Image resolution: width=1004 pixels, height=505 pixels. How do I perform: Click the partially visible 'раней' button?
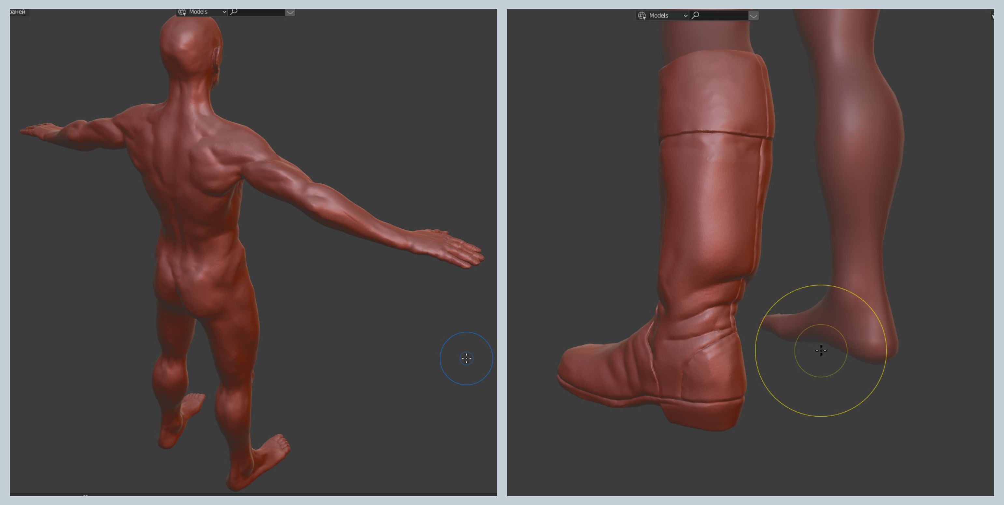click(18, 12)
